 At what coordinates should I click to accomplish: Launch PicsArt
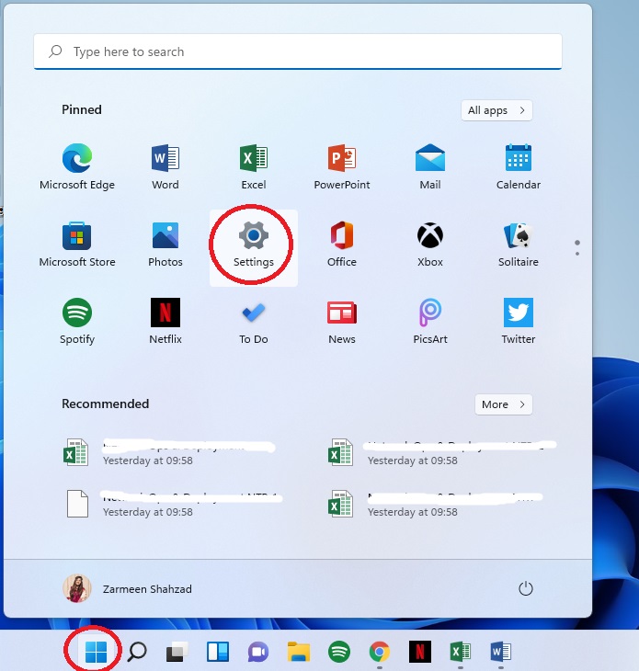[x=430, y=322]
